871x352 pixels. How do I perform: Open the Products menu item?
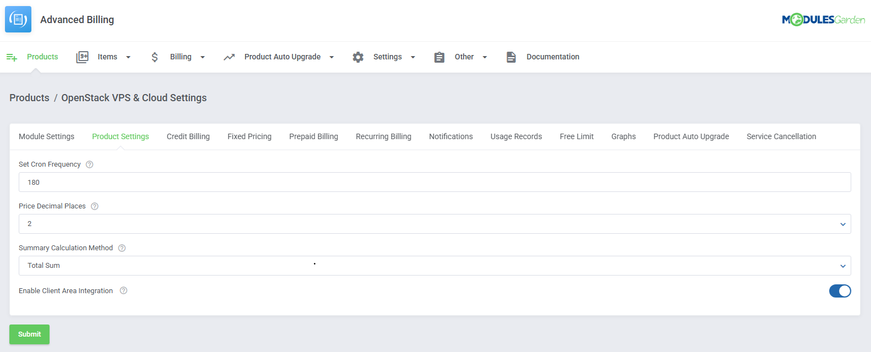pyautogui.click(x=42, y=57)
